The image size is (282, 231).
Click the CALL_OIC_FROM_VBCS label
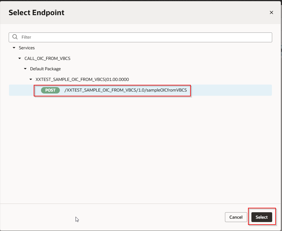click(47, 58)
